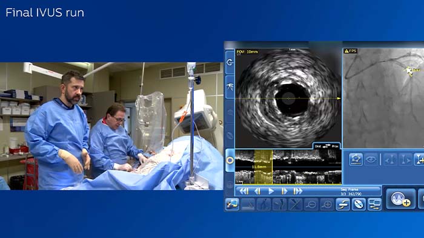Toggle the eye visibility icon for overlays
Screen dimensions: 424x238
coord(371,159)
